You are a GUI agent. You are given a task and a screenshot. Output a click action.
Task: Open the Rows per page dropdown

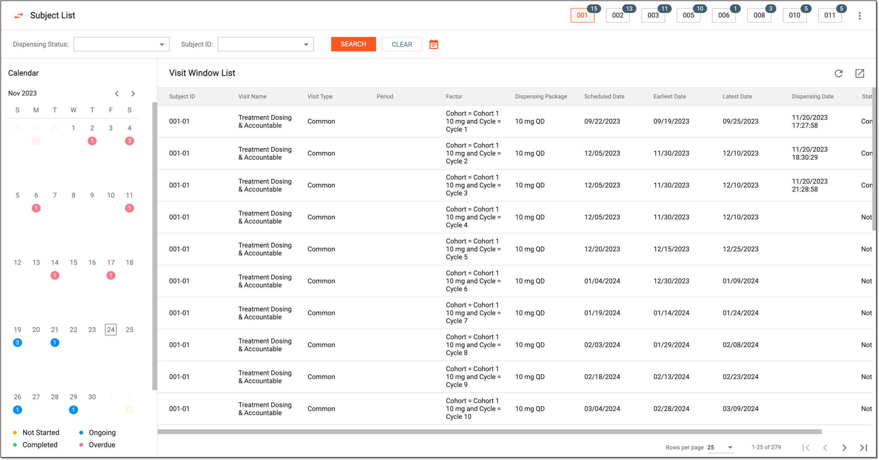[x=720, y=447]
